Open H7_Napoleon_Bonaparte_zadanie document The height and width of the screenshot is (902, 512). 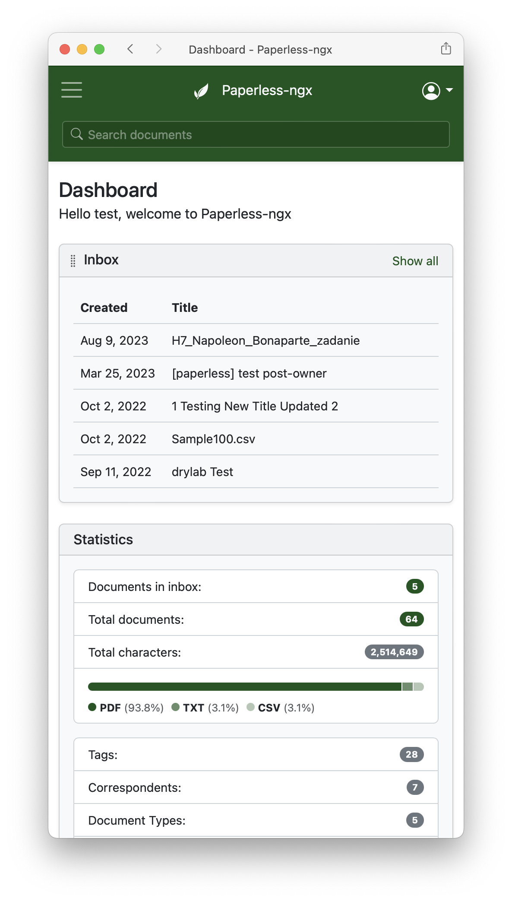(265, 340)
